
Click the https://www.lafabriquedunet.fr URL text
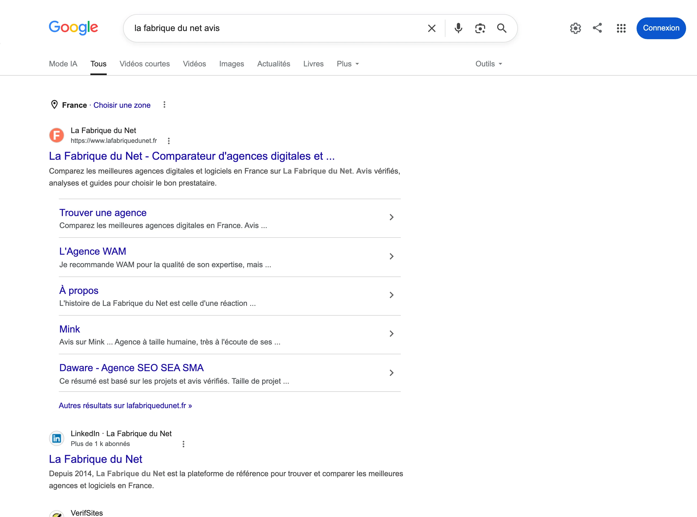click(114, 141)
